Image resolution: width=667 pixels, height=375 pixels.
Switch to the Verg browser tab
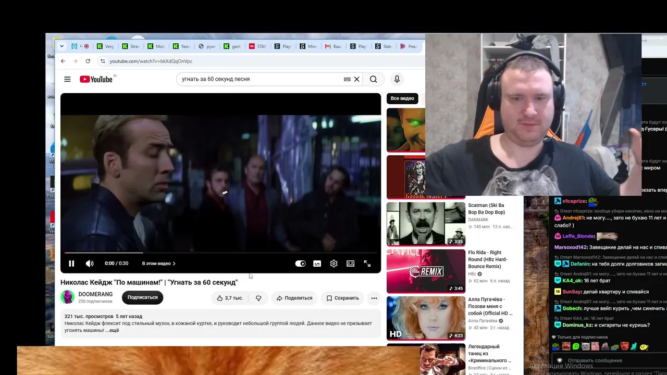click(x=105, y=46)
